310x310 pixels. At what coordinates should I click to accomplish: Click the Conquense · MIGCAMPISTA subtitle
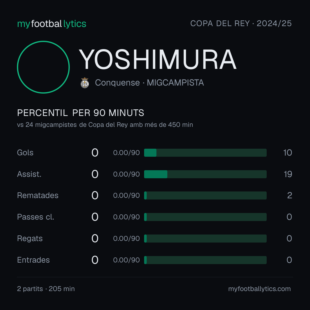(149, 83)
